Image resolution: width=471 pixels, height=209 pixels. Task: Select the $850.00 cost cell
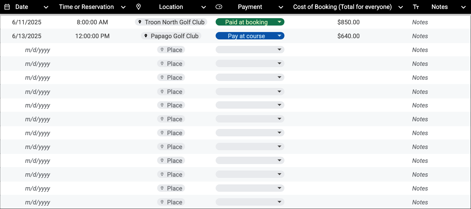[x=348, y=22]
